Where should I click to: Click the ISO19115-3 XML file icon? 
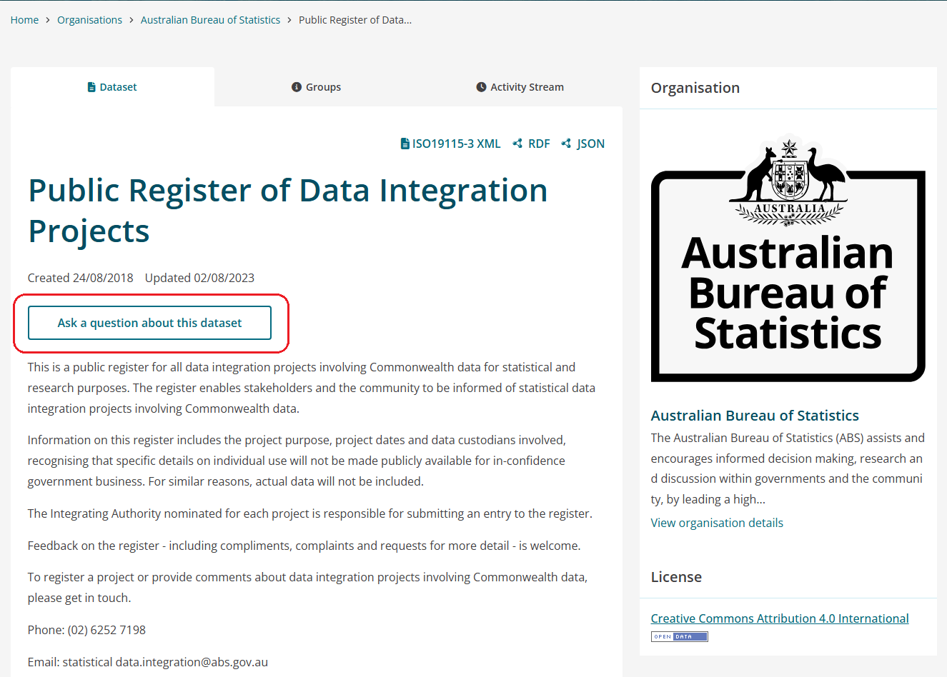tap(405, 144)
